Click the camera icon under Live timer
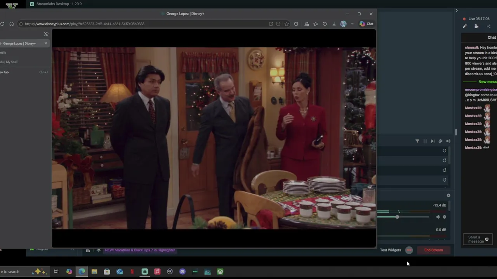This screenshot has width=497, height=279. pos(476,26)
